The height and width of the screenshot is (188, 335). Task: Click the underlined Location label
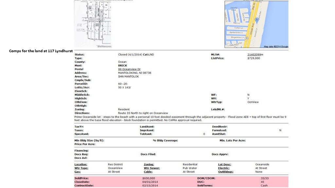click(x=81, y=164)
